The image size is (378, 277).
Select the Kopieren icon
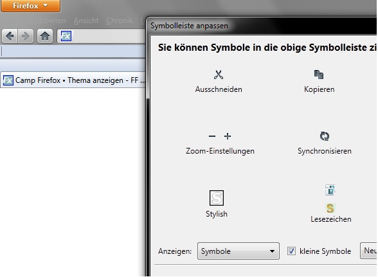(x=319, y=75)
